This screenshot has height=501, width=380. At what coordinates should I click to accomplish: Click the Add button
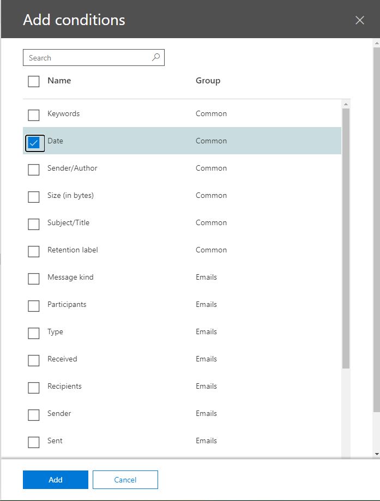pos(55,480)
